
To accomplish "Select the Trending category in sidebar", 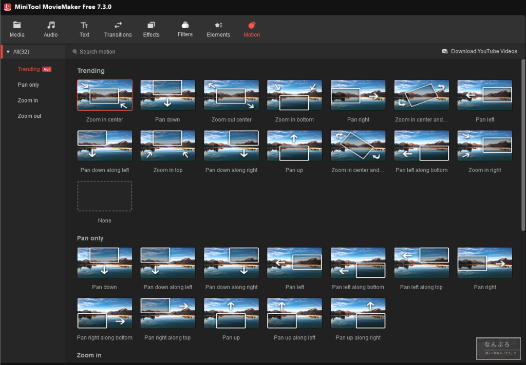I will pyautogui.click(x=29, y=69).
